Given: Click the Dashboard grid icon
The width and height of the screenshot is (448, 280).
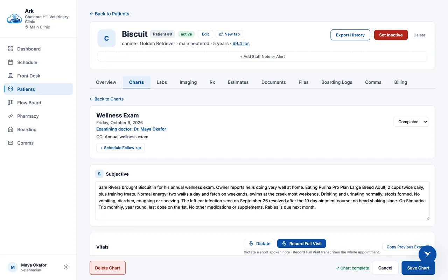Looking at the screenshot, I should point(10,49).
